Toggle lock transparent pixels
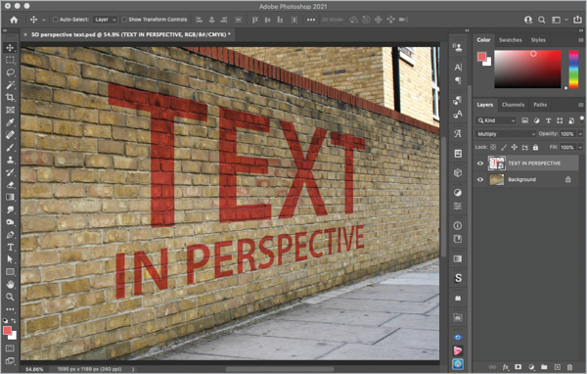 493,147
